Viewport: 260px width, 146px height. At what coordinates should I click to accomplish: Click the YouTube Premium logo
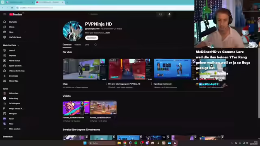[15, 15]
